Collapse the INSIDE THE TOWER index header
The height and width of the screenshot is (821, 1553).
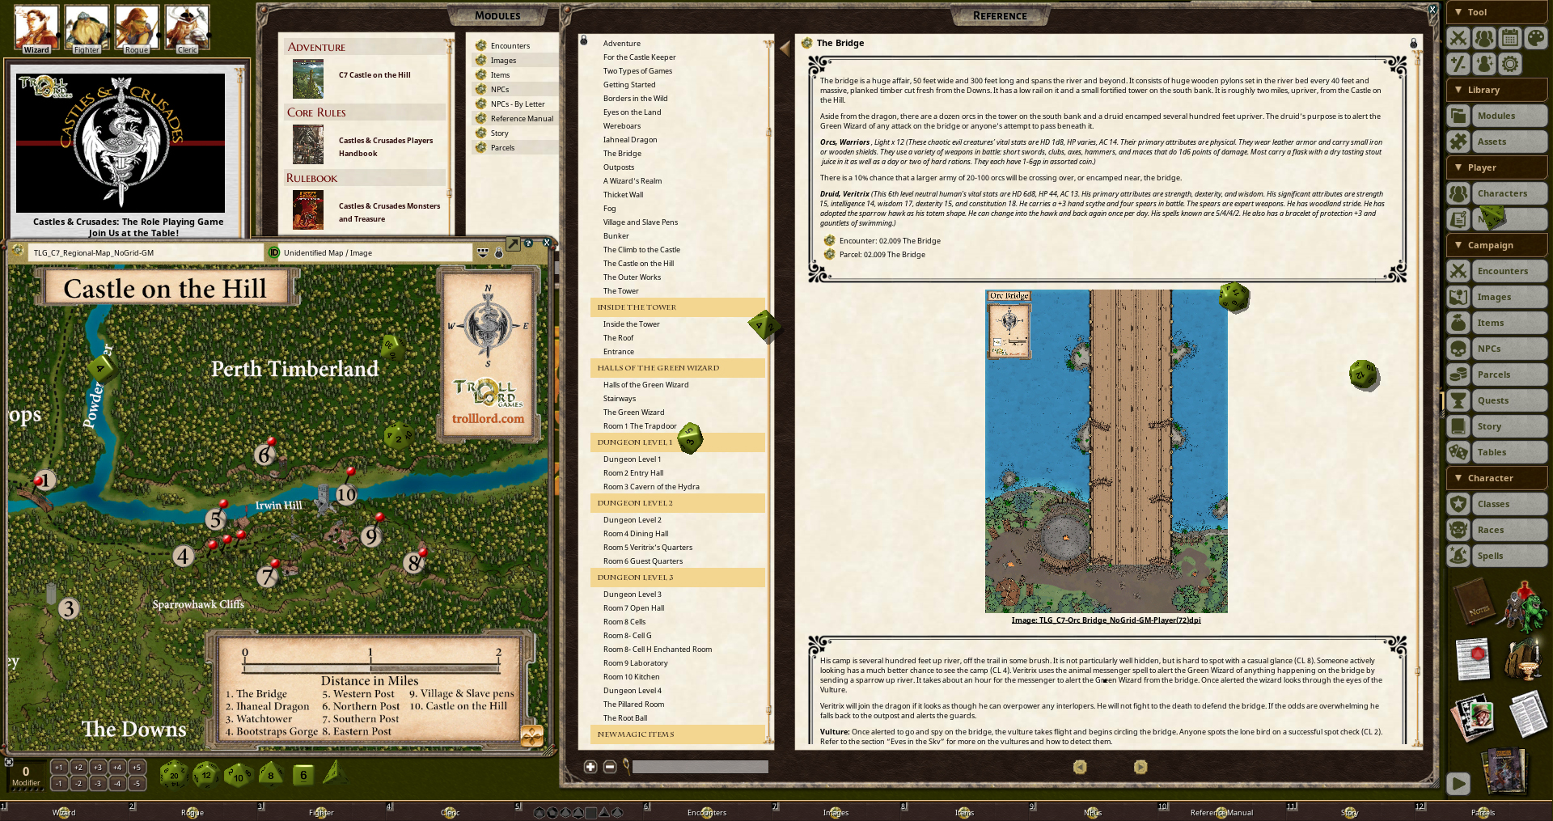coord(678,307)
